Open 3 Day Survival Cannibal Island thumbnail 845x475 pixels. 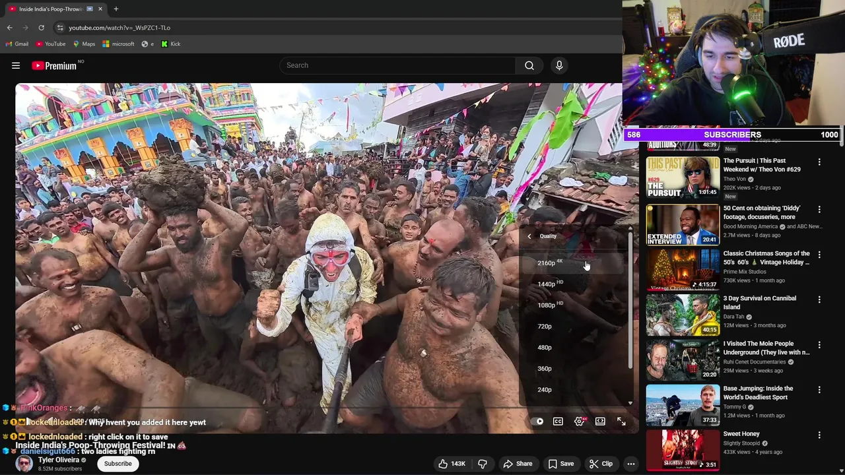(683, 315)
